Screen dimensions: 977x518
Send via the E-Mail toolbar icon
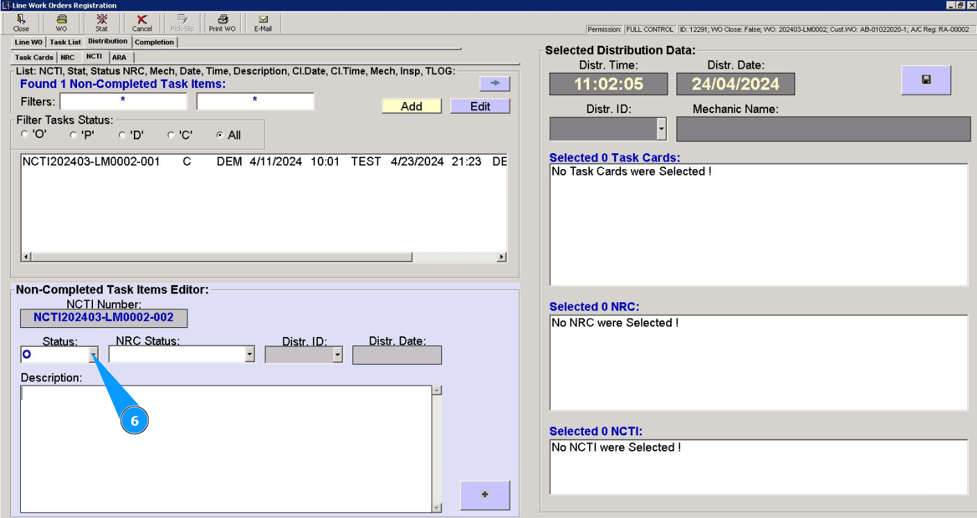262,23
